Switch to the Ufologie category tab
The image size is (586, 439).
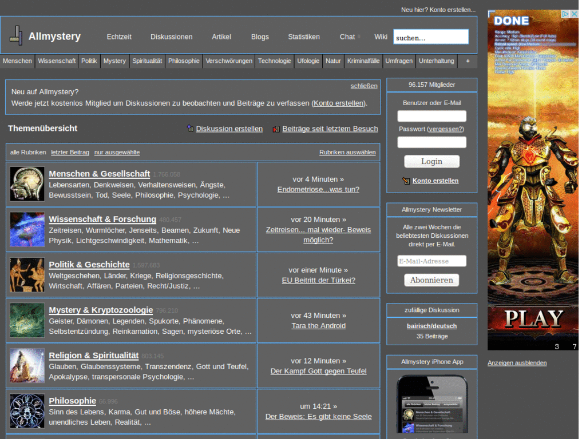pos(308,61)
